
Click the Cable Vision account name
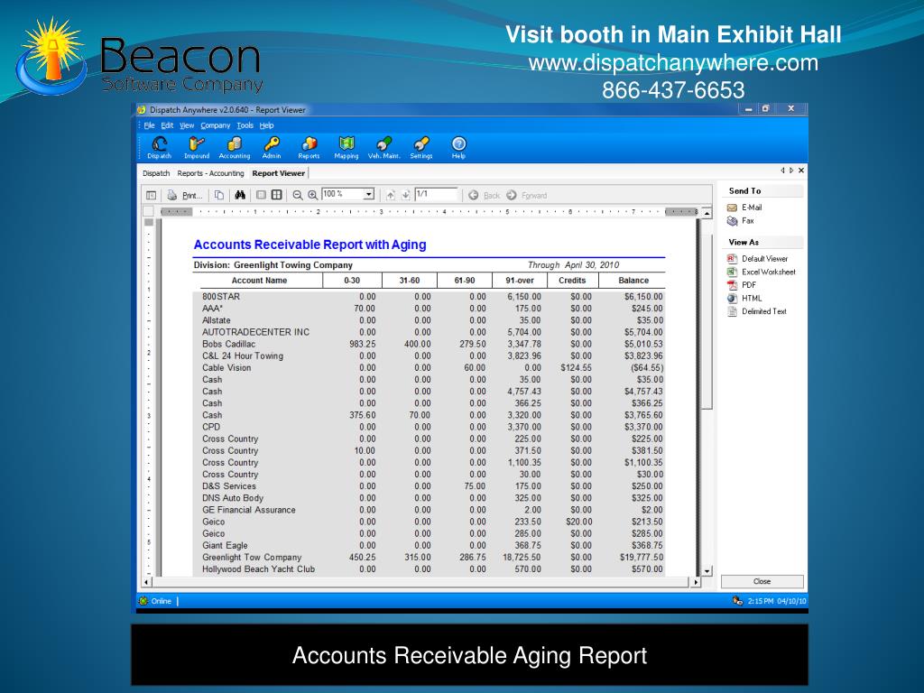(x=226, y=368)
